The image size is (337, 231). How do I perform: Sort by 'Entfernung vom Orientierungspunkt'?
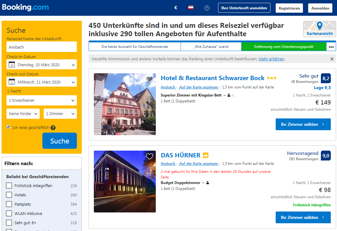click(x=284, y=47)
